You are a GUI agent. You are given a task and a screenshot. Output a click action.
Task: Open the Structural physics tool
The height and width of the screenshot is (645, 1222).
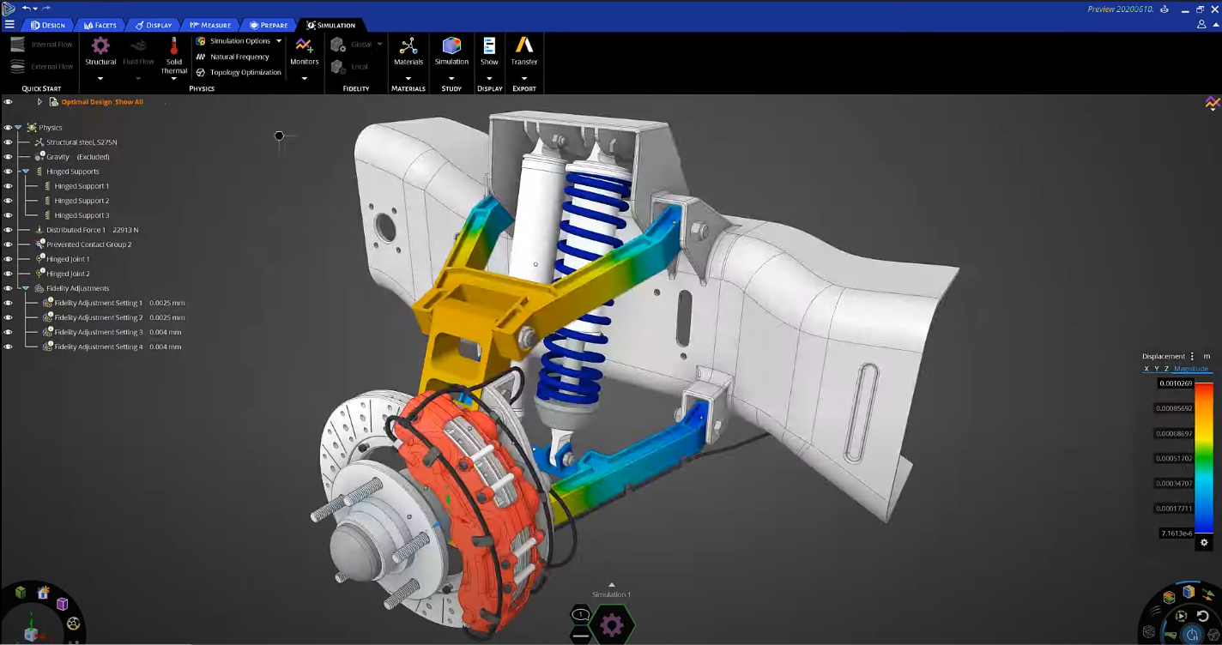pos(100,51)
